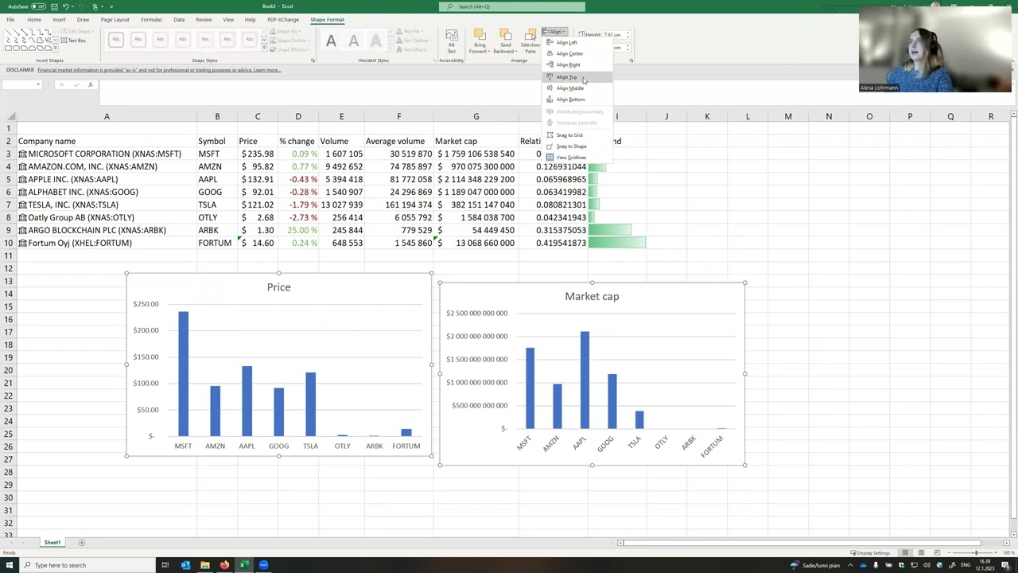
Task: Select cell with TESLA, INC. (XNAS:TSLA)
Action: [x=107, y=205]
